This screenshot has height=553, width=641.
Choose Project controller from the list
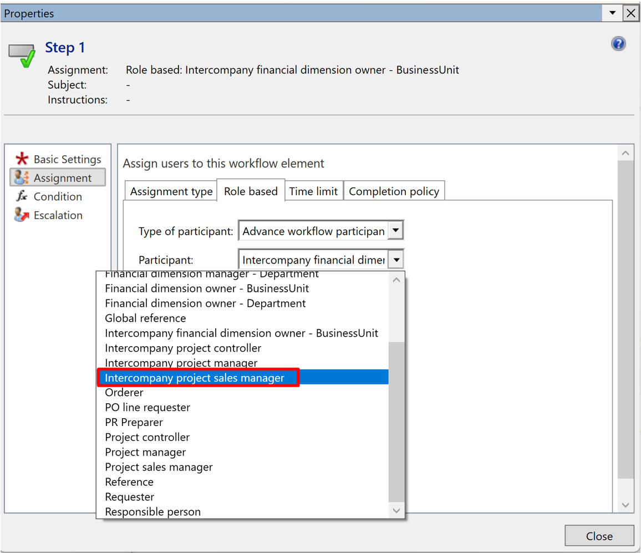[147, 437]
